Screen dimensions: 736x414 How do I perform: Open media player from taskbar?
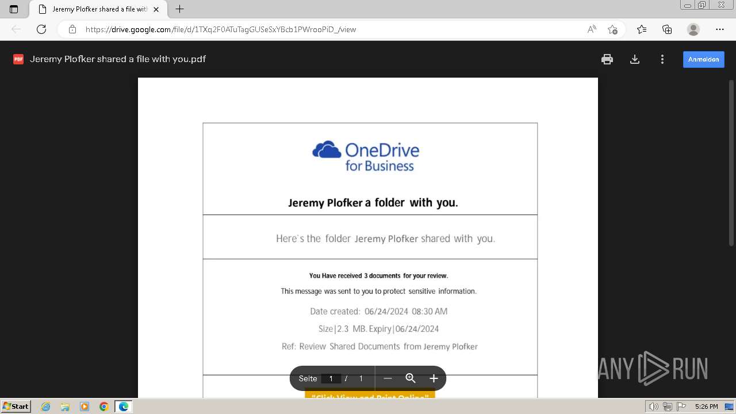[85, 407]
